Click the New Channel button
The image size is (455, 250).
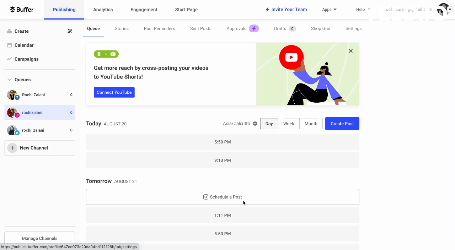point(39,148)
